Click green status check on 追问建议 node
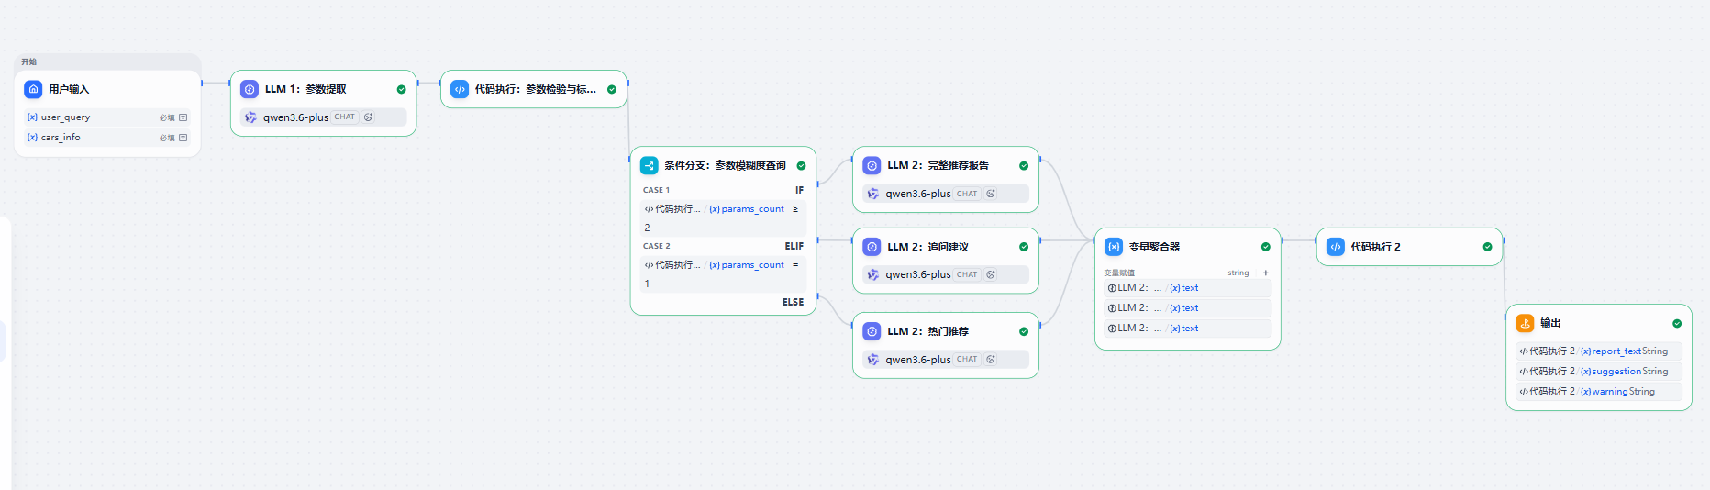1710x490 pixels. point(1024,247)
